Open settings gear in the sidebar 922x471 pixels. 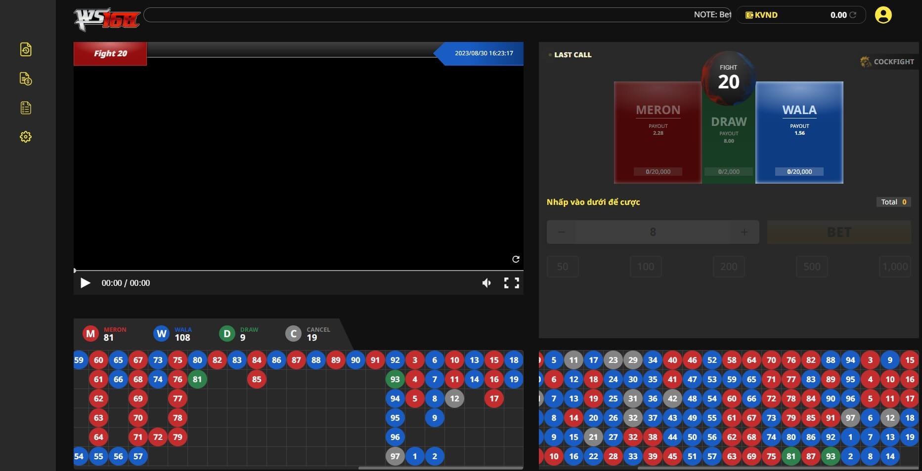[26, 137]
